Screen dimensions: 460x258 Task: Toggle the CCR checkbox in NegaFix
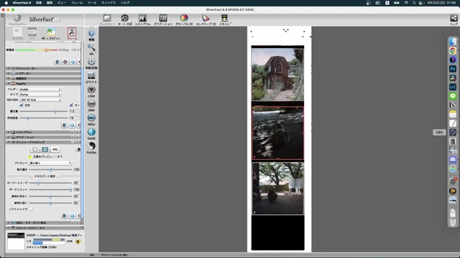[22, 105]
